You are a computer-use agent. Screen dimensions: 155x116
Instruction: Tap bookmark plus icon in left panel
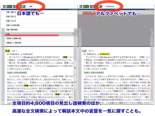(75, 32)
